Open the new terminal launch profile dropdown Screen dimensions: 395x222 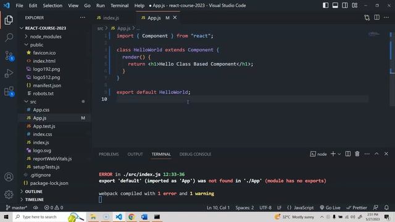pos(339,154)
